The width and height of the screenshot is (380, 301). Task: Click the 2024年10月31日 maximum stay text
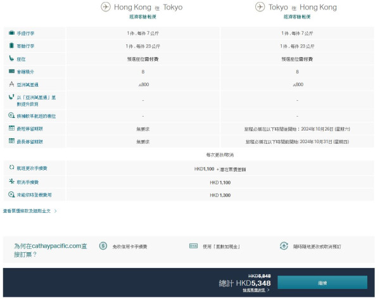pyautogui.click(x=297, y=142)
